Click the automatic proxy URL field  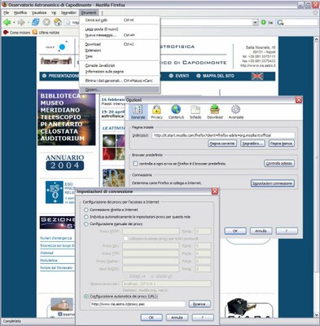[138, 304]
